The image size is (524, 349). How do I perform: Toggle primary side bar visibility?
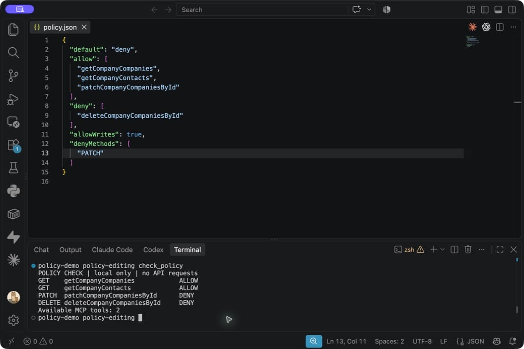point(484,10)
